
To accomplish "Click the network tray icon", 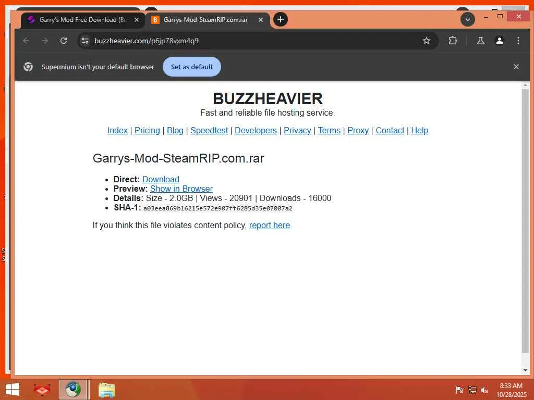I will [x=472, y=390].
